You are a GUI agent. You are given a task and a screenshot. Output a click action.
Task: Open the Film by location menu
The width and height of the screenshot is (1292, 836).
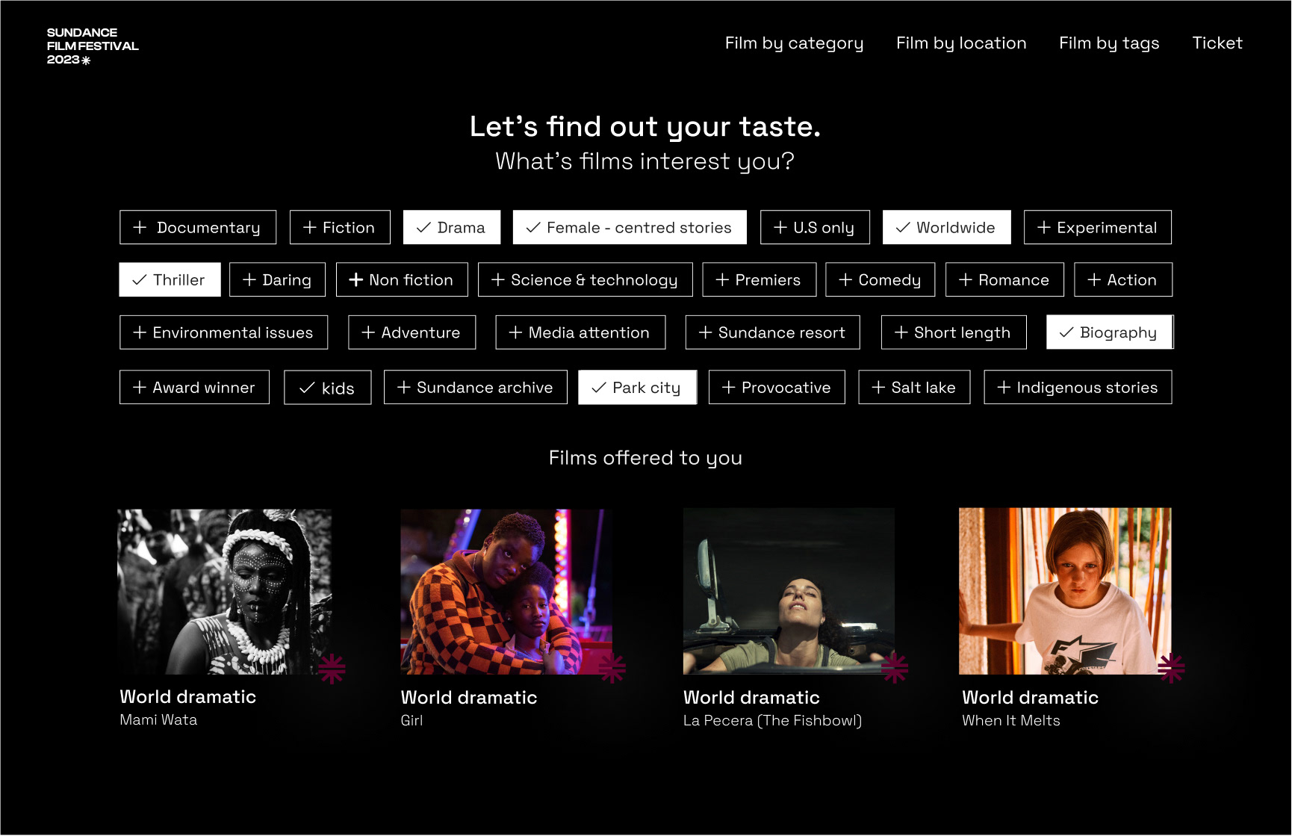(961, 43)
